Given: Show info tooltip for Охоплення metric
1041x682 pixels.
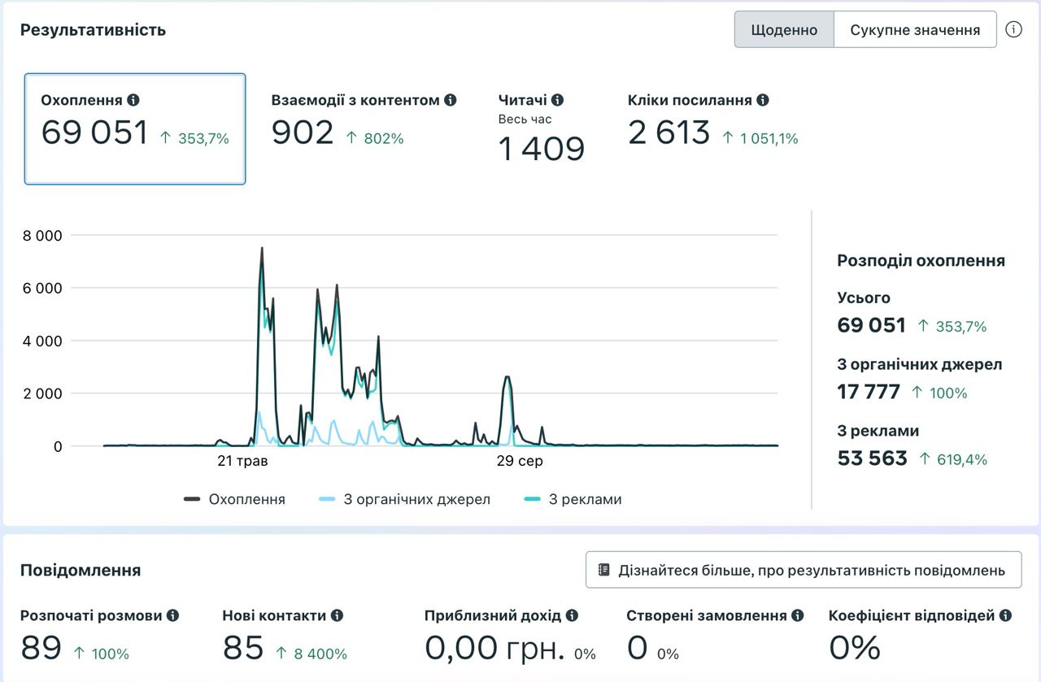Looking at the screenshot, I should (133, 100).
